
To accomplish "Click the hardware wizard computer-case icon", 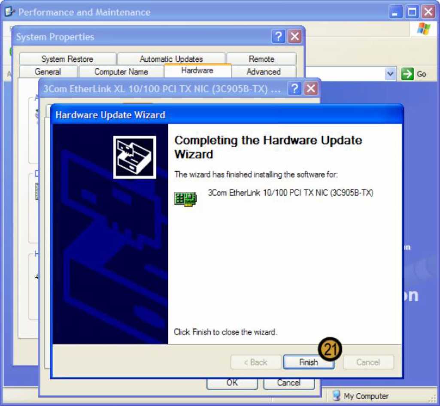I will (135, 157).
